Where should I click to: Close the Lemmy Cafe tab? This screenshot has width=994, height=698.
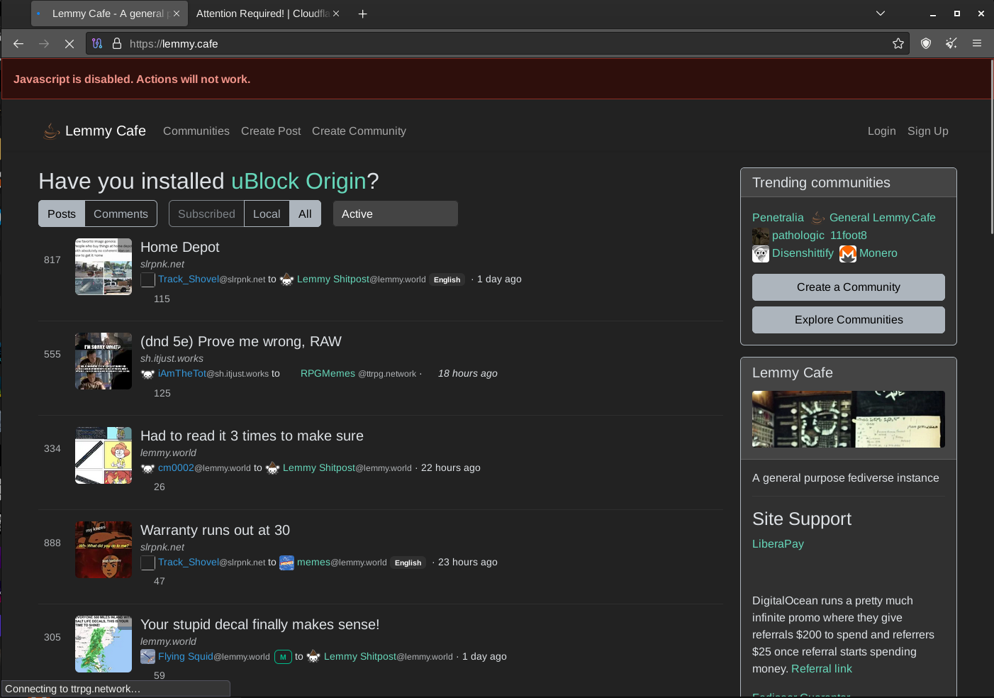pos(177,13)
